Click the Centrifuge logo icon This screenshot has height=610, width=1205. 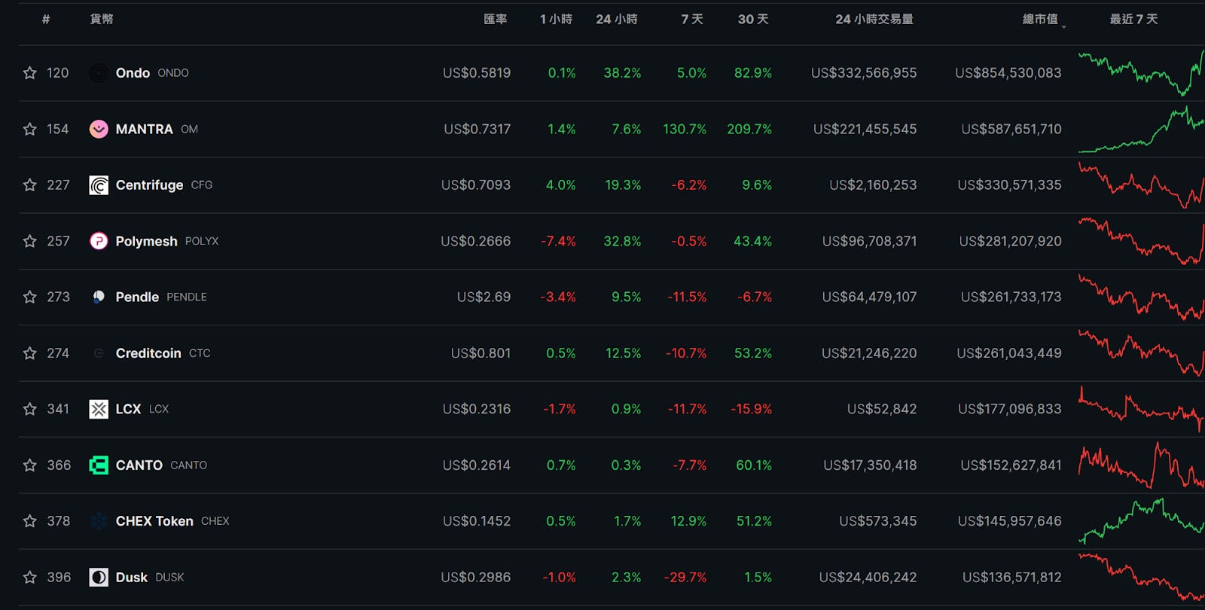tap(99, 185)
